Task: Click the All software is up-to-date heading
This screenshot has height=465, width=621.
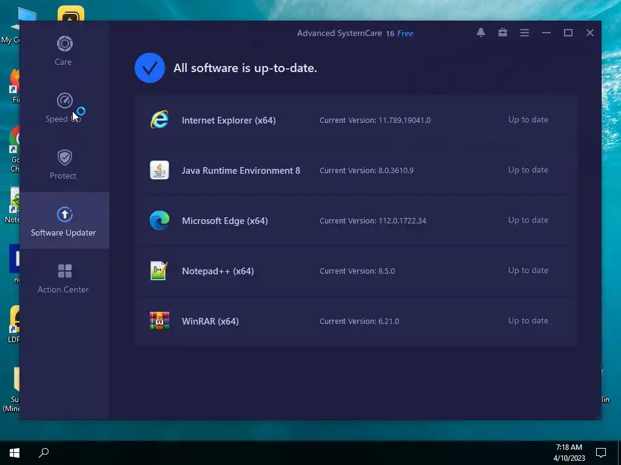Action: click(x=245, y=68)
